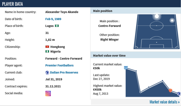The image size is (181, 106).
Task: Select the centre-forward marker on the pitch
Action: click(x=157, y=16)
